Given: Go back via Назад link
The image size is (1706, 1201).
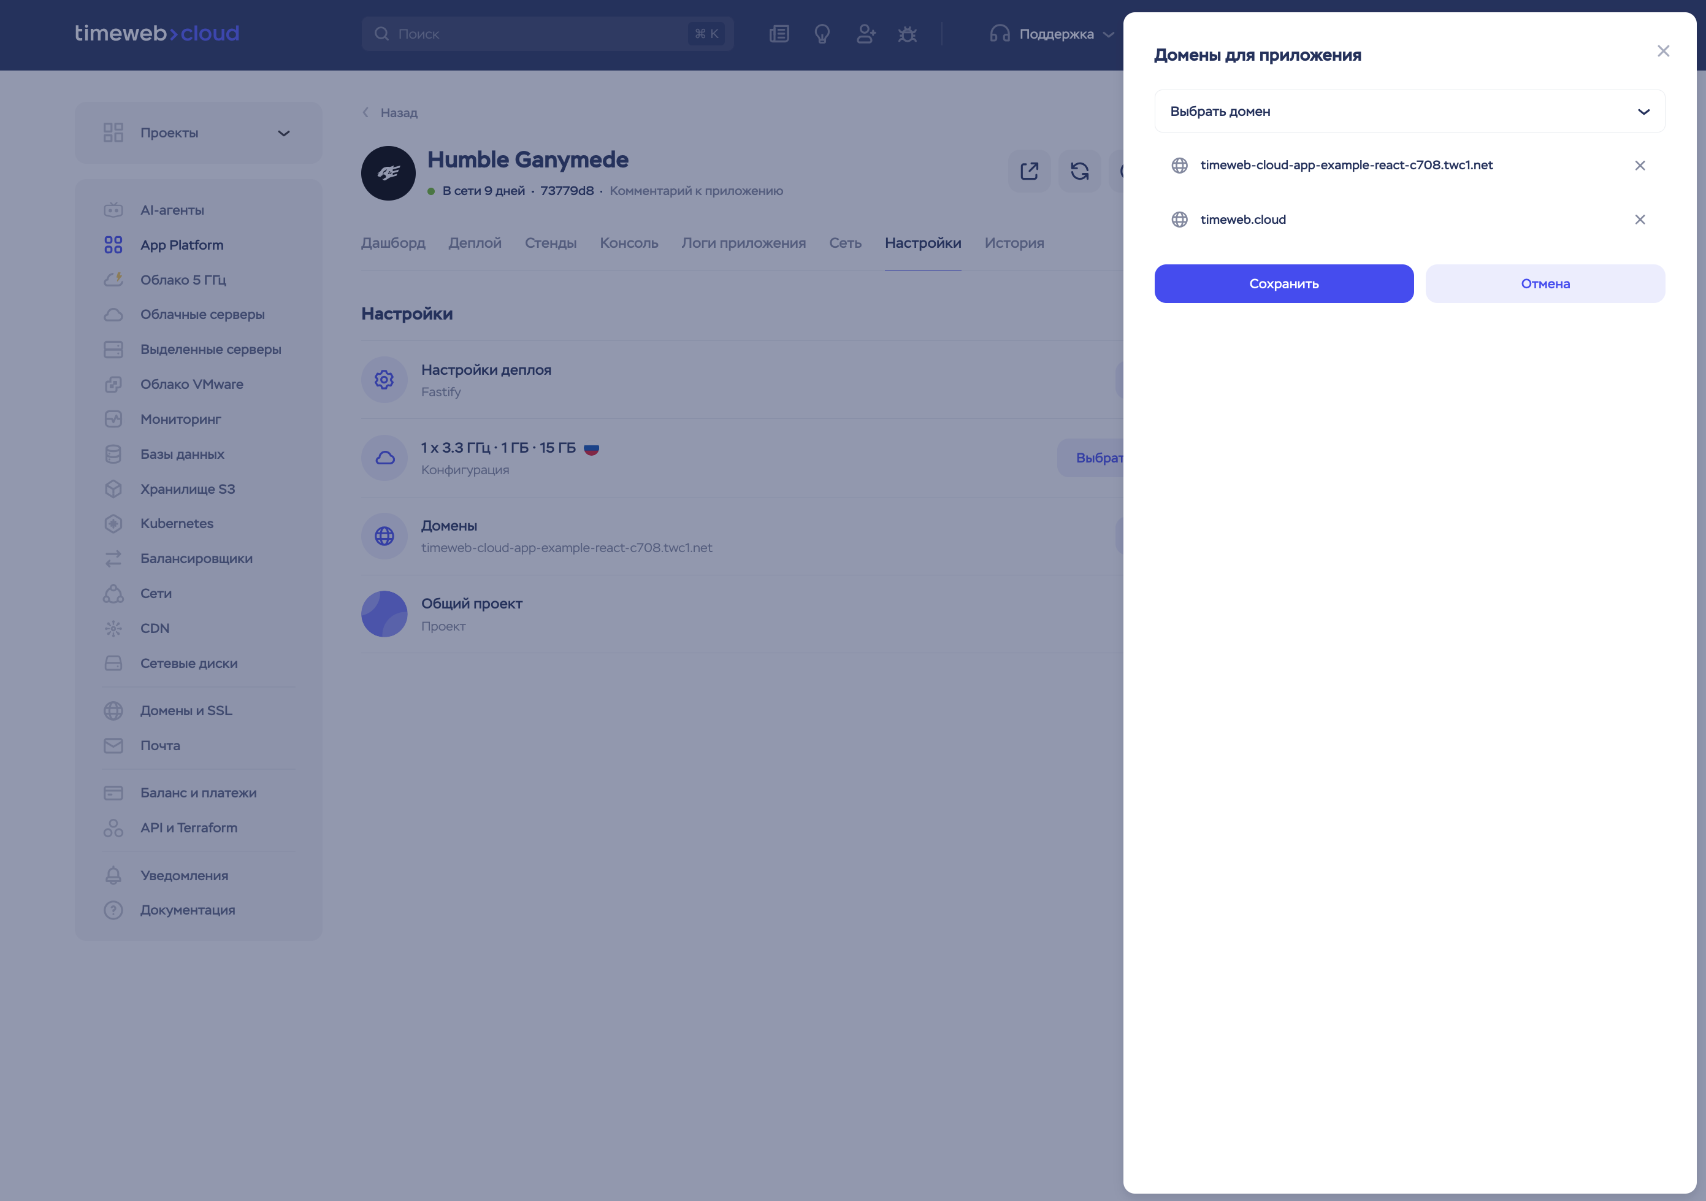Looking at the screenshot, I should click(390, 113).
